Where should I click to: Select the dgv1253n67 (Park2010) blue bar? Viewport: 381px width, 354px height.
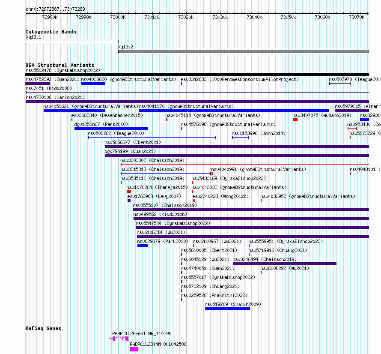111,129
